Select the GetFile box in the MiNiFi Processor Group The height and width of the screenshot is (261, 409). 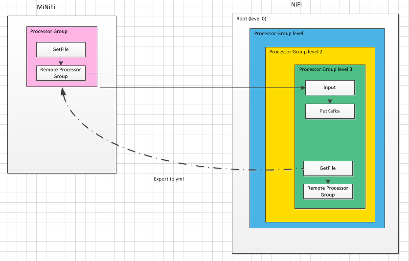[61, 49]
